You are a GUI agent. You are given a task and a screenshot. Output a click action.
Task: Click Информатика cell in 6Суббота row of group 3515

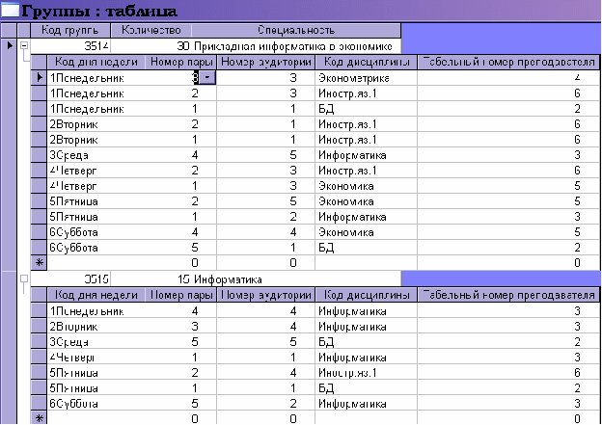pos(367,403)
